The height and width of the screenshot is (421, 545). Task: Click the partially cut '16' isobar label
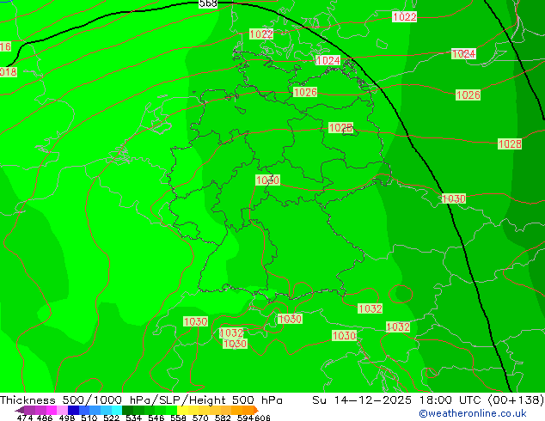(x=5, y=46)
